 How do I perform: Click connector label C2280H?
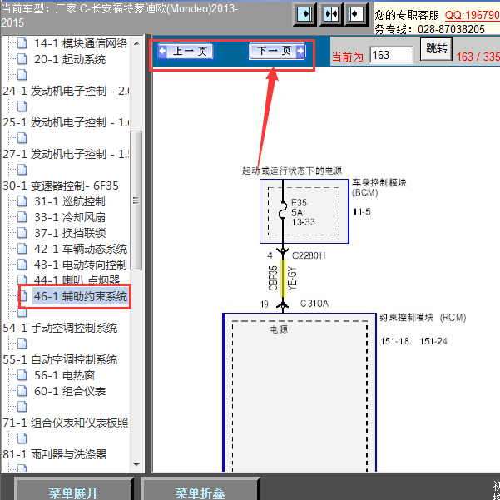pos(309,255)
